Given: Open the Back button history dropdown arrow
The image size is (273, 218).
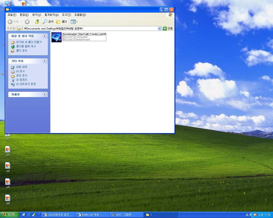Looking at the screenshot, I should click(x=21, y=22).
